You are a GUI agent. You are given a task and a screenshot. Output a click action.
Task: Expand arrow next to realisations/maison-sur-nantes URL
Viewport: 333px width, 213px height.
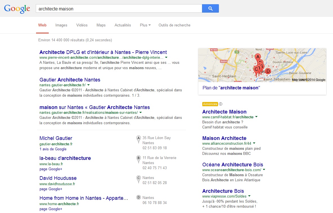pos(141,112)
